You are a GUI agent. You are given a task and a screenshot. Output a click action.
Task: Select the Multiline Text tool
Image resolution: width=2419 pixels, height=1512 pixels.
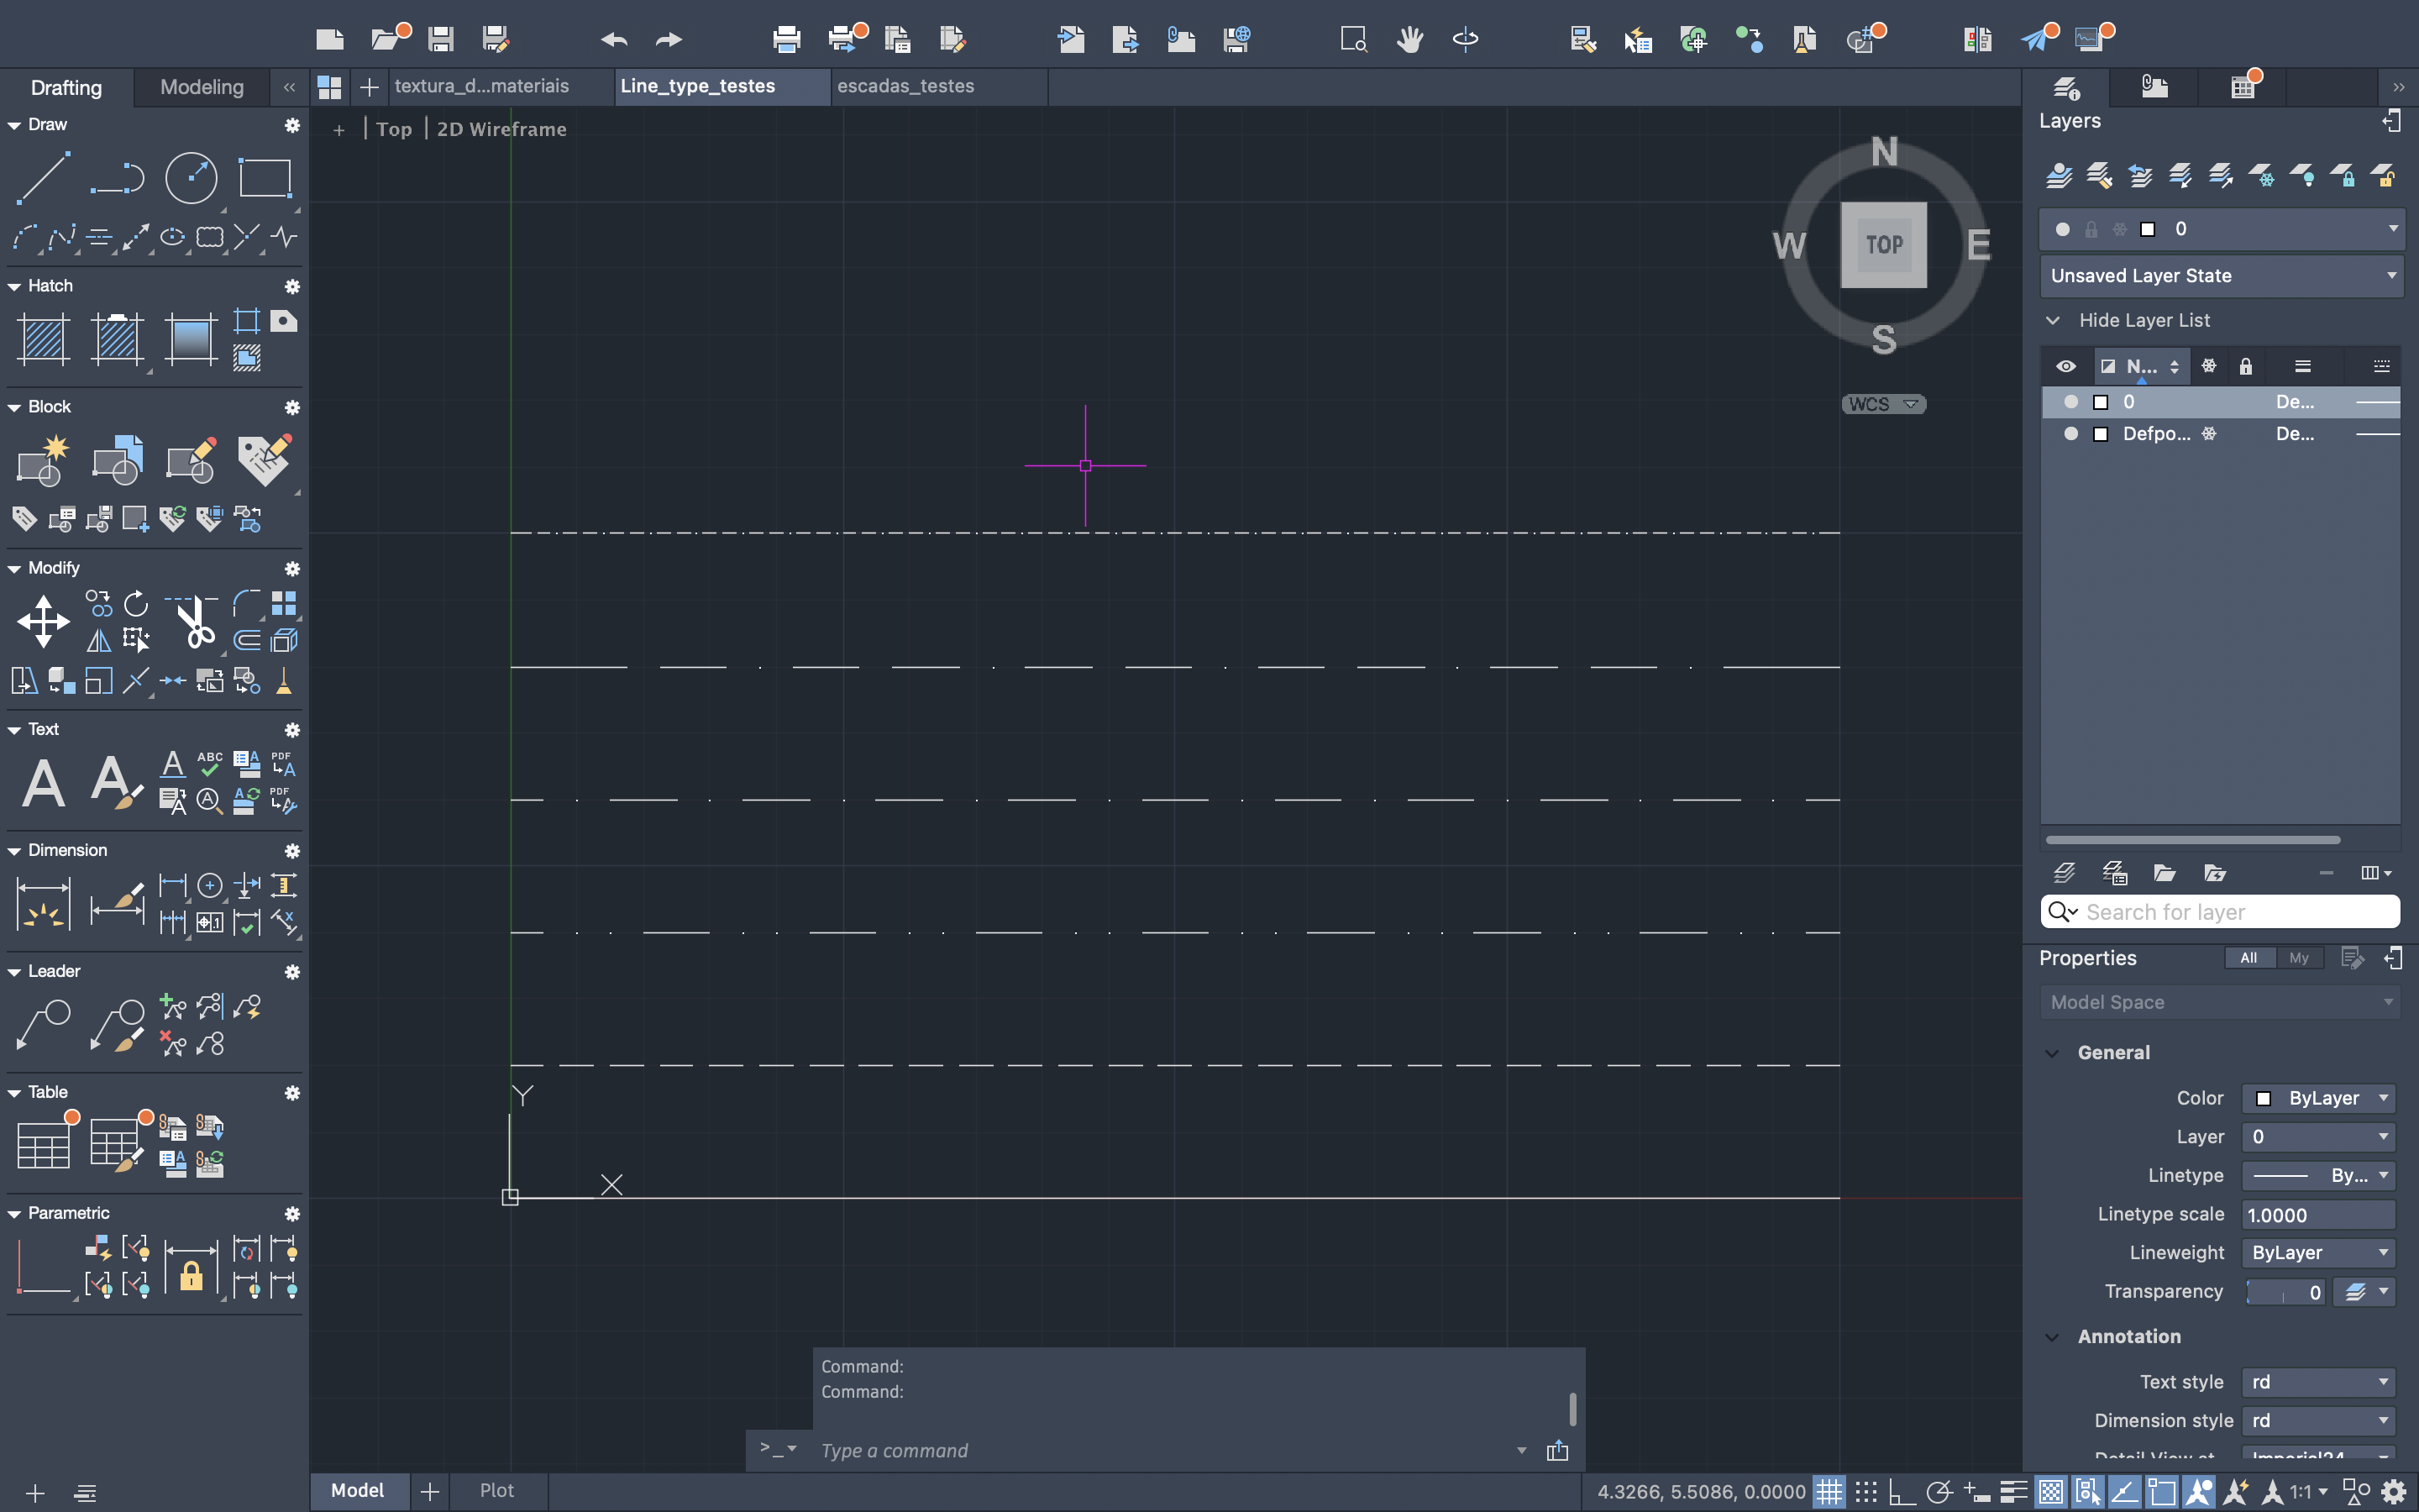pos(43,783)
